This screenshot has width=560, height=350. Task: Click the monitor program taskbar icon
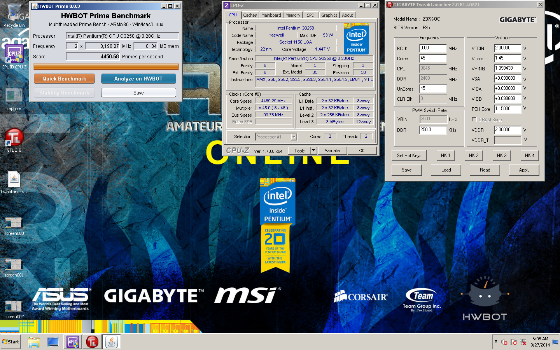click(53, 342)
